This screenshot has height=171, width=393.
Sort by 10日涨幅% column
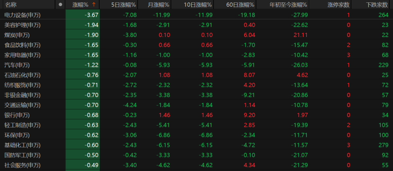click(x=198, y=5)
